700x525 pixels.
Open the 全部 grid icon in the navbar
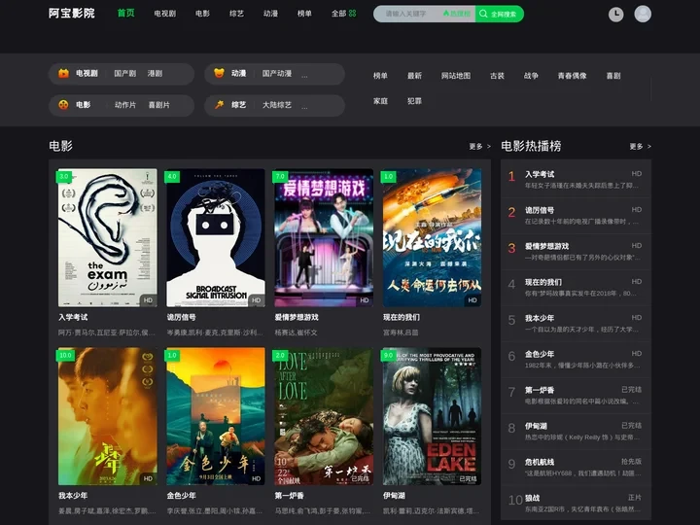pyautogui.click(x=352, y=14)
